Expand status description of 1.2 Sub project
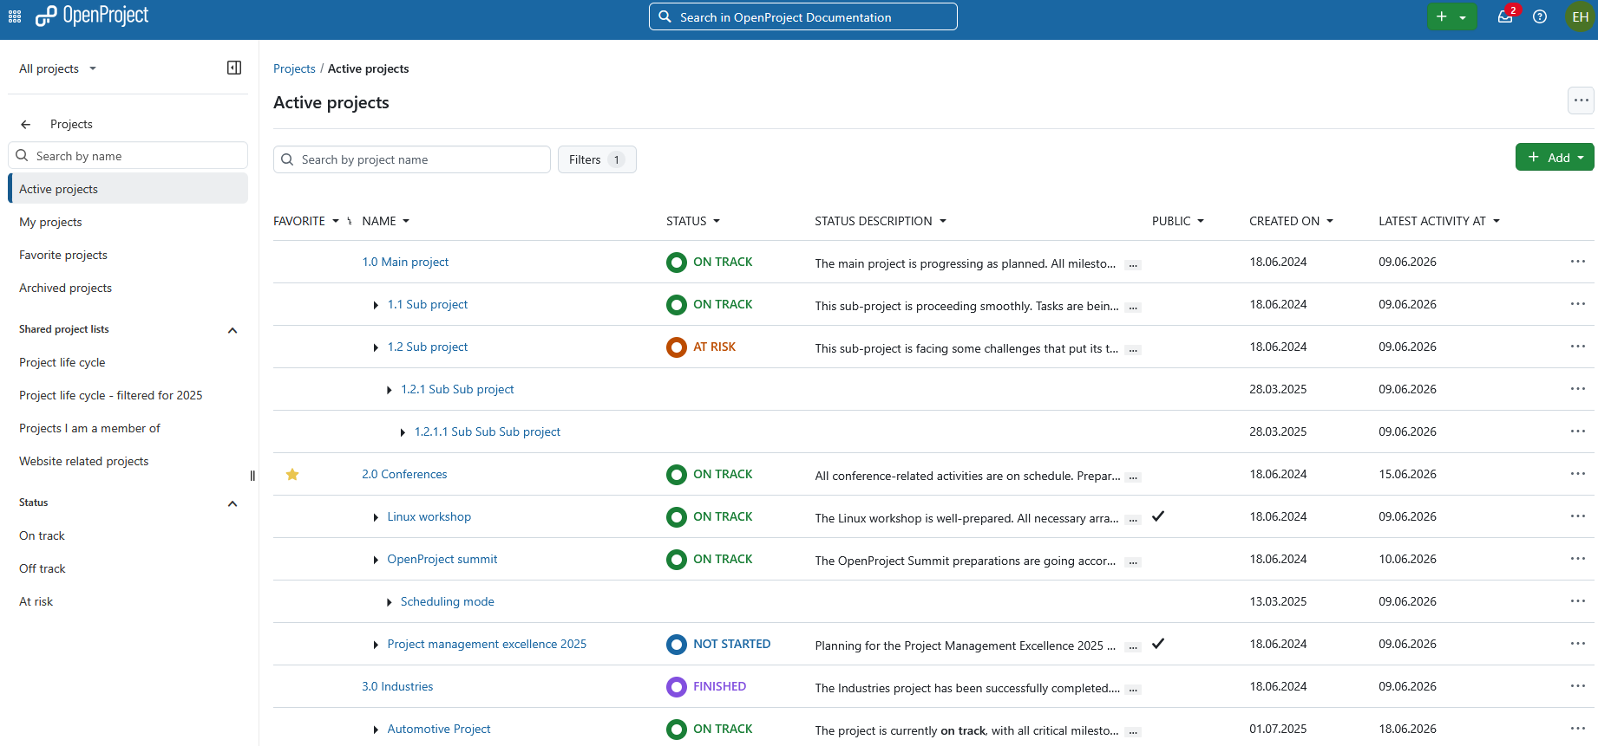Viewport: 1598px width, 746px height. [1133, 350]
